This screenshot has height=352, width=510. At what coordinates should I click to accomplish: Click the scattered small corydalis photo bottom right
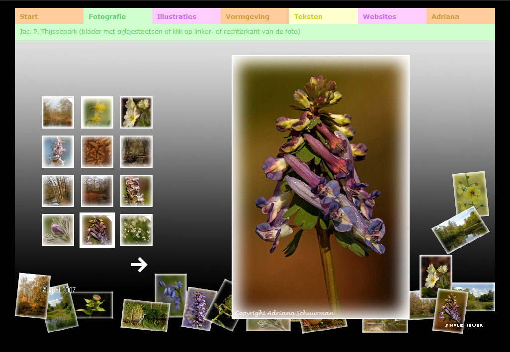(x=450, y=311)
